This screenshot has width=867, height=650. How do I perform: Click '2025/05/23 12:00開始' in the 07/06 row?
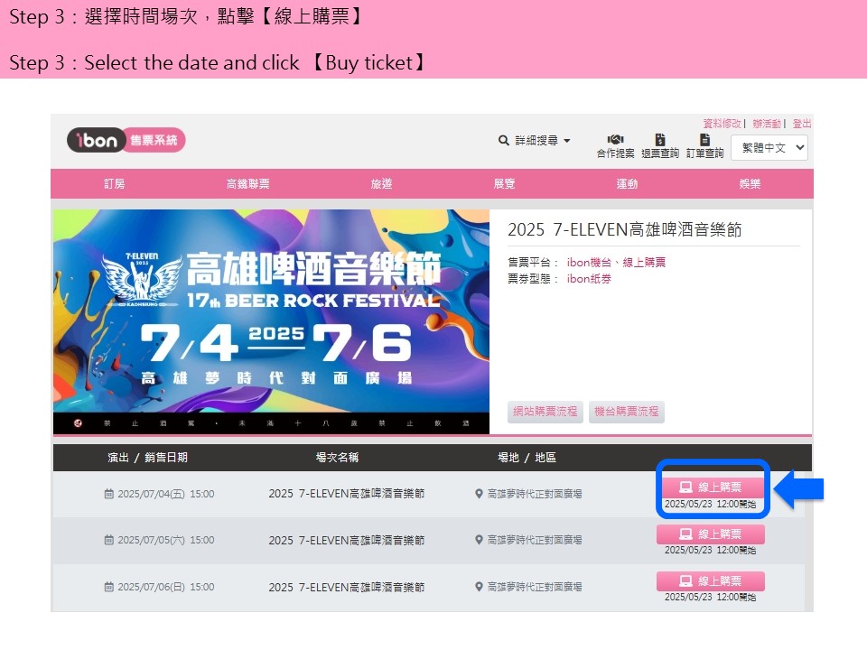711,597
